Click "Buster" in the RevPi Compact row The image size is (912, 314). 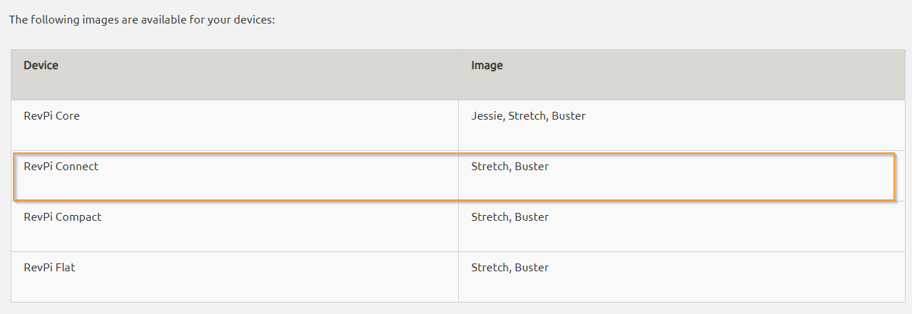point(532,217)
